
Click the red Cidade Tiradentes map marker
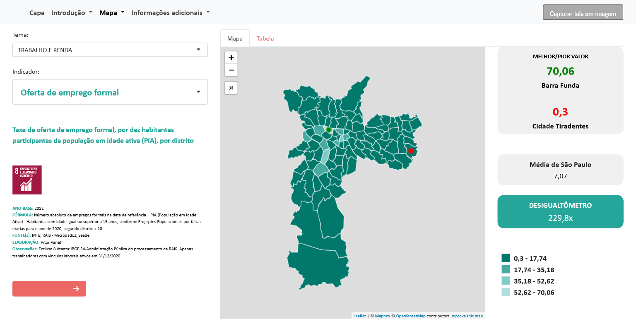[x=411, y=151]
